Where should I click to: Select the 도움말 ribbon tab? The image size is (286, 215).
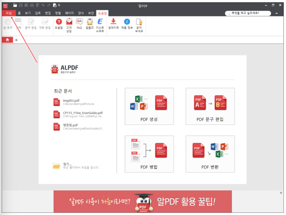pyautogui.click(x=102, y=13)
